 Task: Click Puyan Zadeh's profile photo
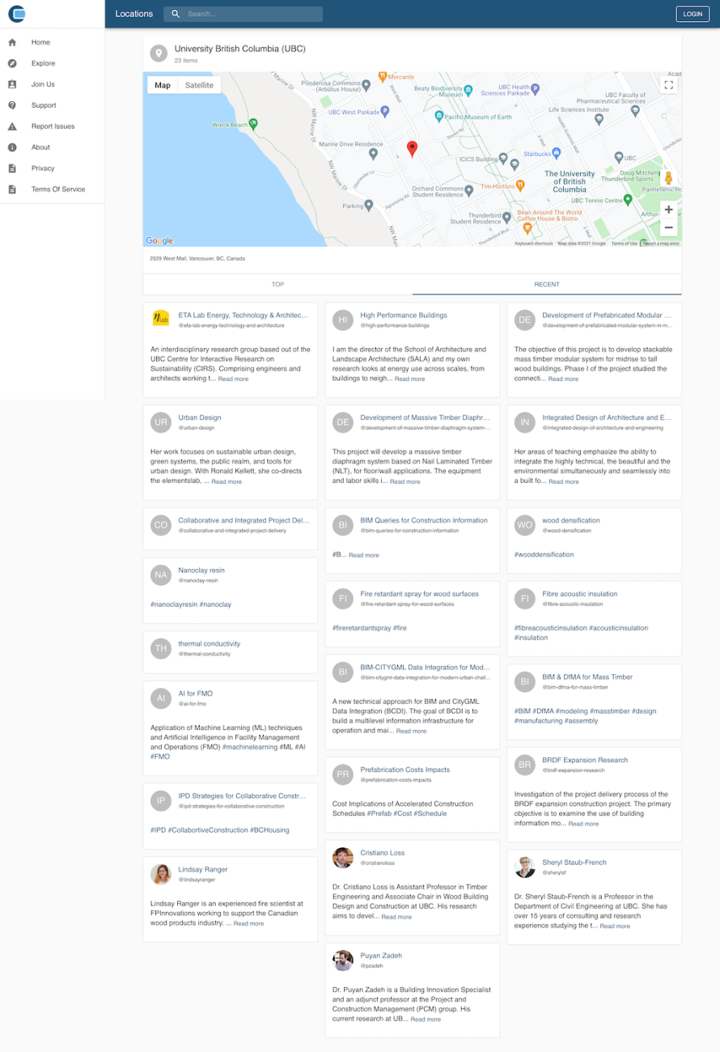[343, 960]
